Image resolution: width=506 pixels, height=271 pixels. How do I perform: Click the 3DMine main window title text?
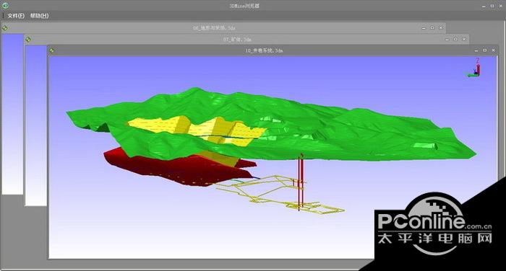(x=244, y=6)
